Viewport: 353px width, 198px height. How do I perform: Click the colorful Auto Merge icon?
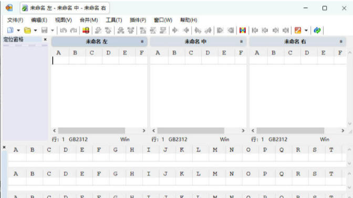click(243, 30)
